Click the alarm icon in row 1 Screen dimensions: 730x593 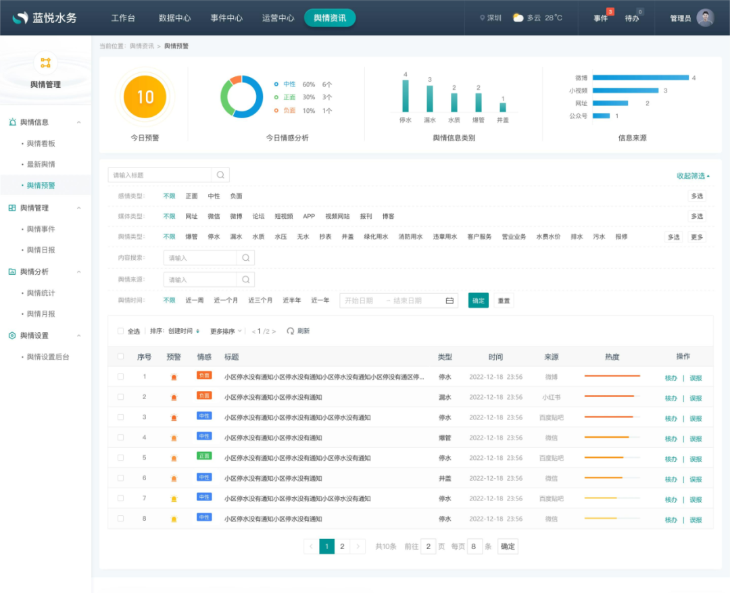[x=174, y=377]
